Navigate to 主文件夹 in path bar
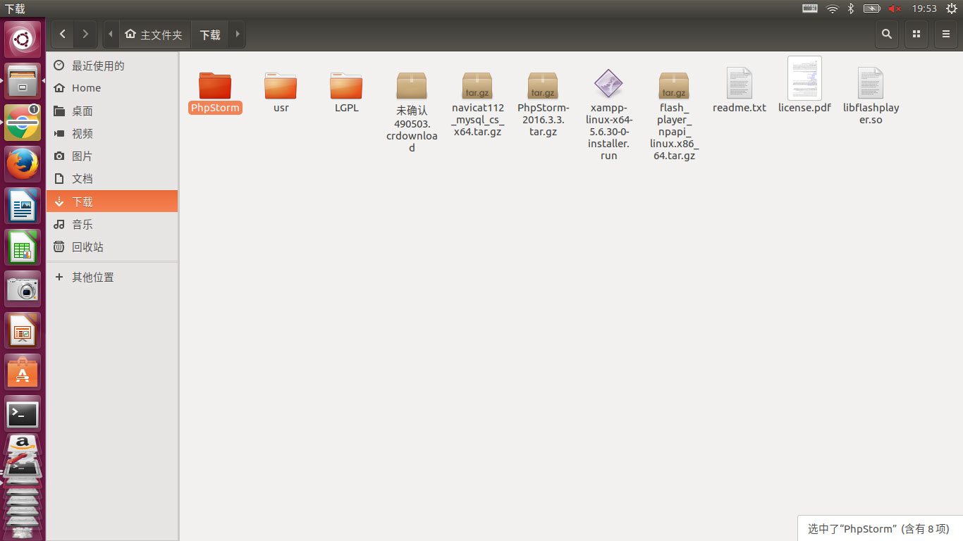Image resolution: width=963 pixels, height=541 pixels. 154,35
